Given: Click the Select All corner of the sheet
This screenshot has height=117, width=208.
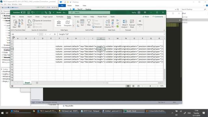Looking at the screenshot, I should 12,38.
